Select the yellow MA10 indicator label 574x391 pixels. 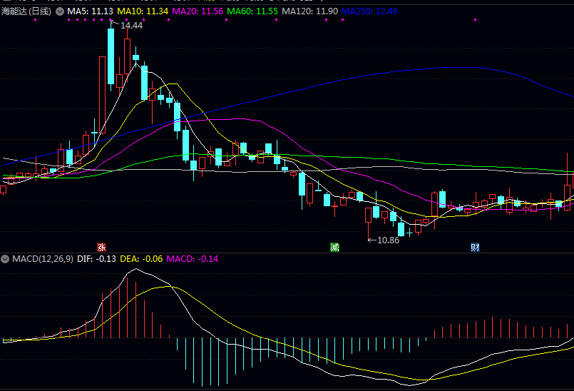click(x=143, y=11)
